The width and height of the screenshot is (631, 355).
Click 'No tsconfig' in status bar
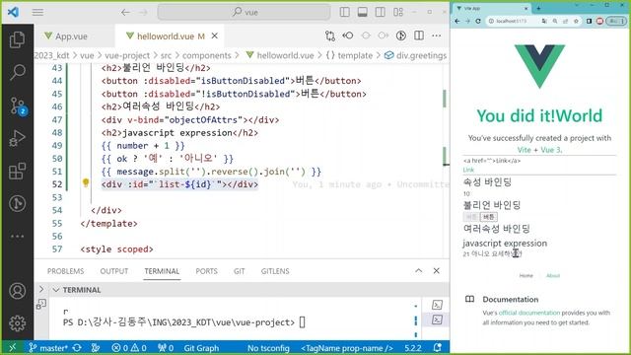pos(268,348)
